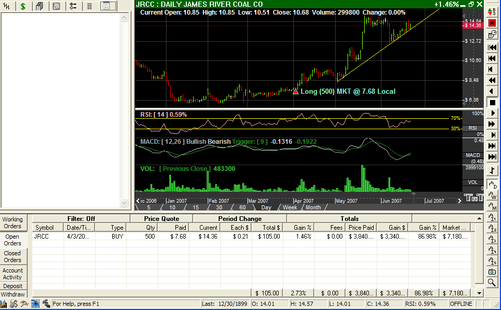Viewport: 501px width, 310px height.
Task: Rewind with the bar-and-double-left-arrow button
Action: coord(492,58)
